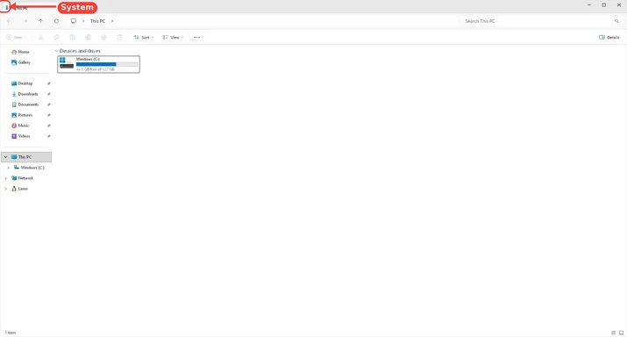Viewport: 627px width, 337px height.
Task: Select Windows (C:) in navigation tree
Action: point(29,168)
